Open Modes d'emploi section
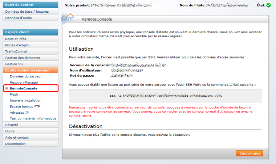Screen dimensions: 276x164 coord(31,45)
